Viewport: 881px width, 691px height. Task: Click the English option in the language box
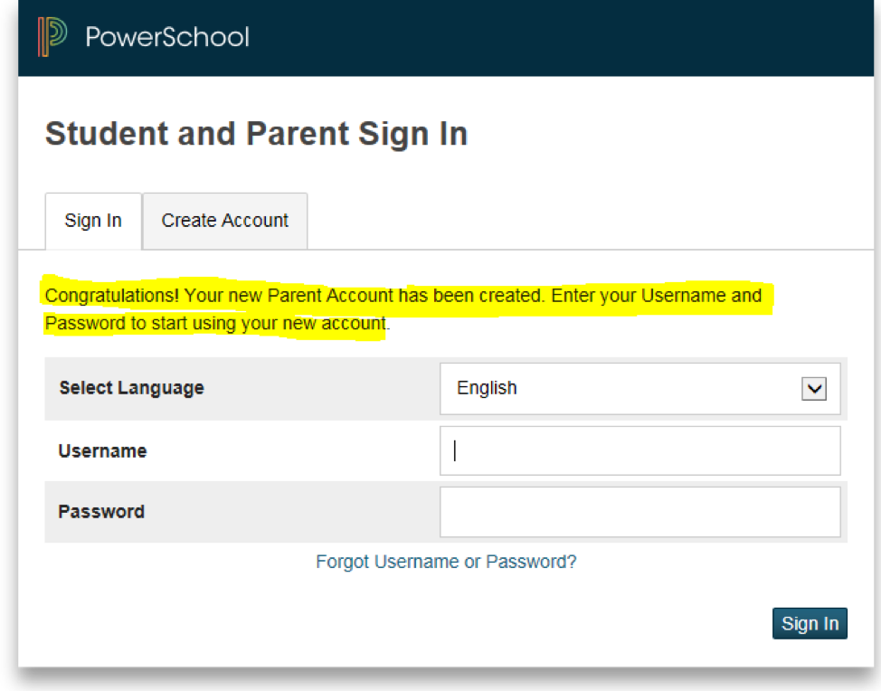(488, 389)
